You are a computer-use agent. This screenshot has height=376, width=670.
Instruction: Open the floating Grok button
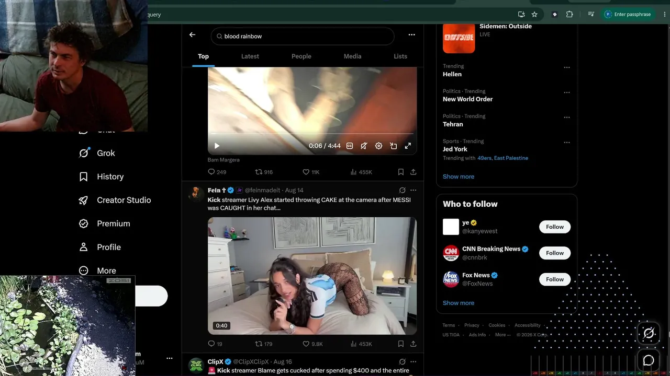[x=649, y=333]
